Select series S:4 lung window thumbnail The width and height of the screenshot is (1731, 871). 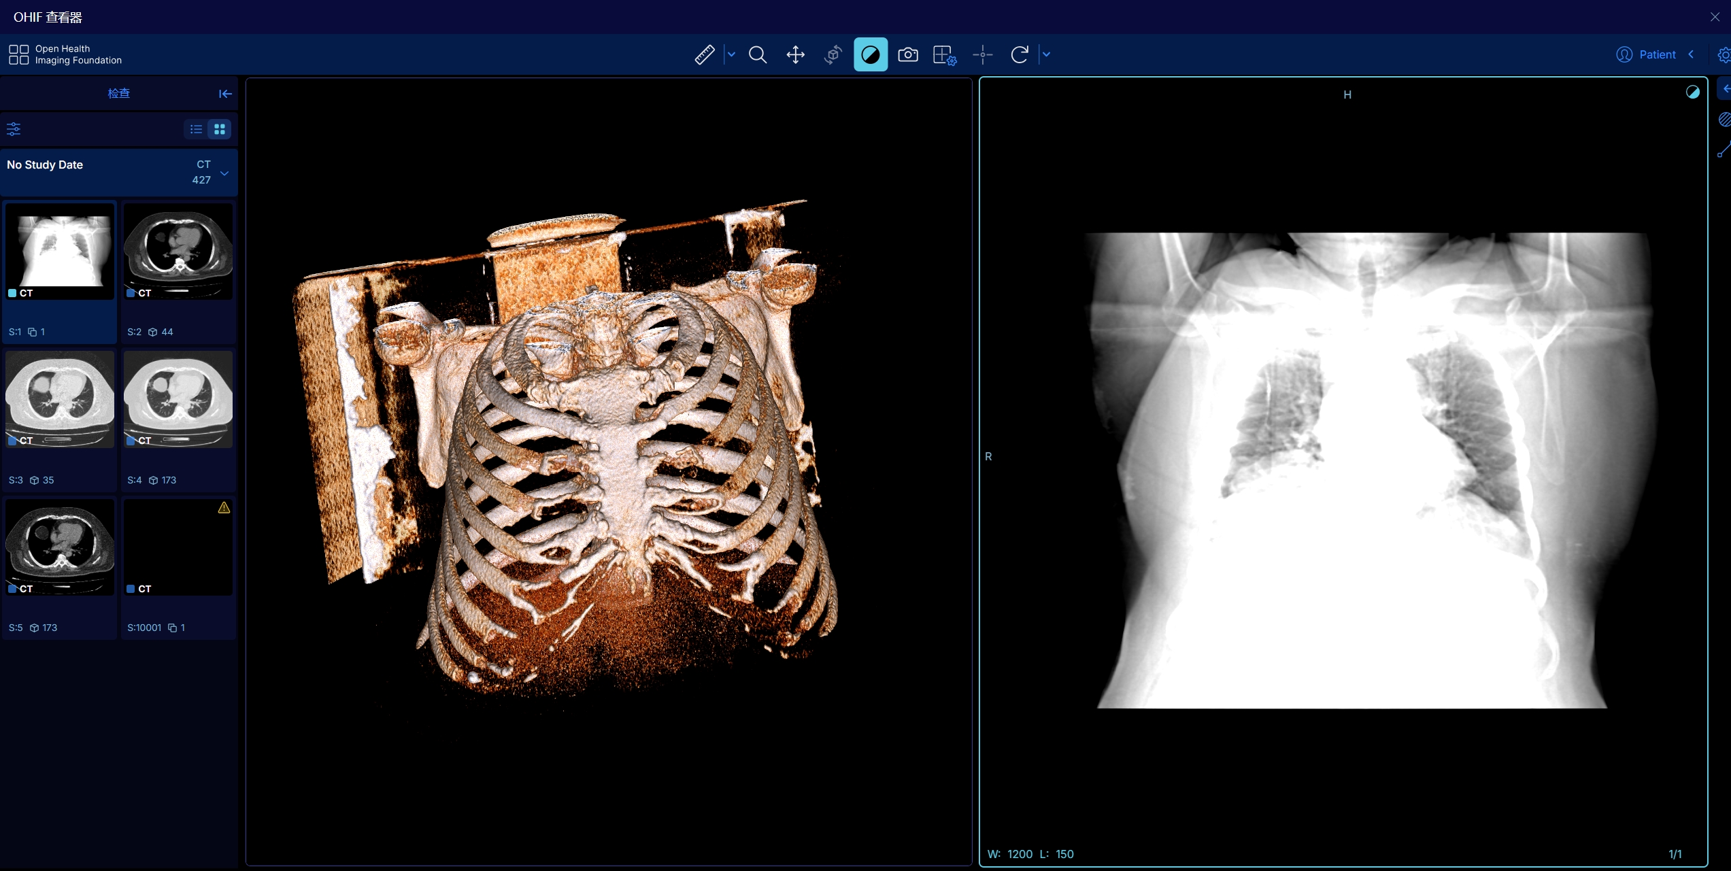[x=178, y=399]
